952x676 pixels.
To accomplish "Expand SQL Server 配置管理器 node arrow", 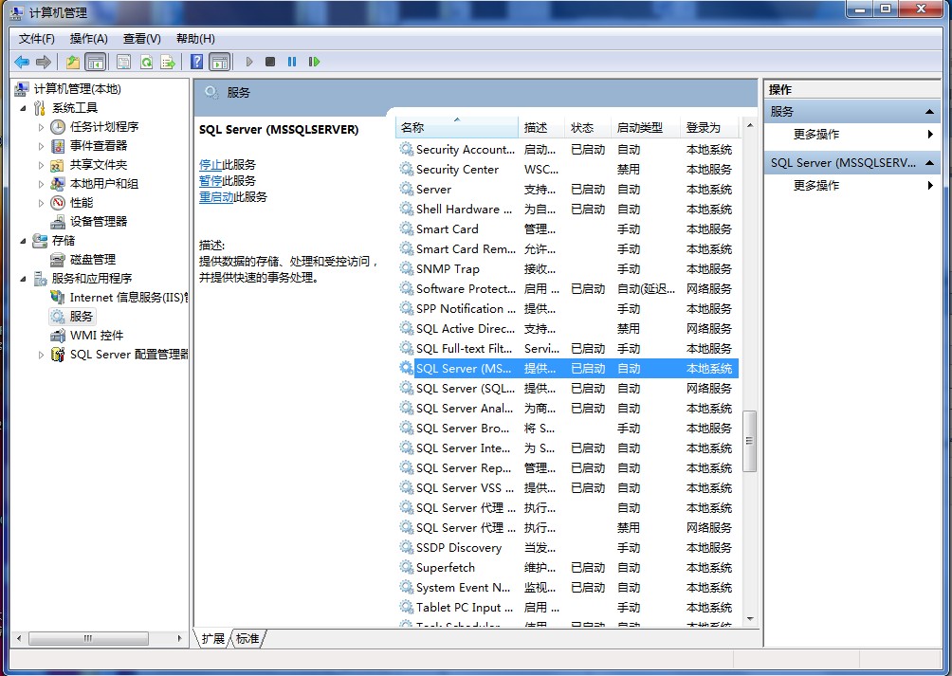I will point(42,355).
